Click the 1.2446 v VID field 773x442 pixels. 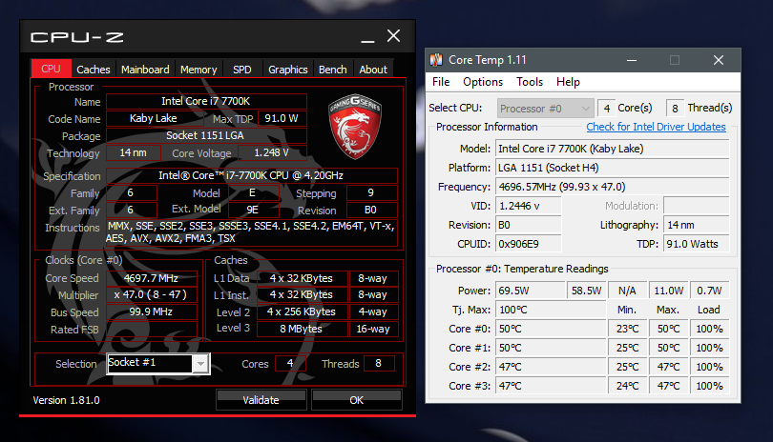pyautogui.click(x=528, y=206)
